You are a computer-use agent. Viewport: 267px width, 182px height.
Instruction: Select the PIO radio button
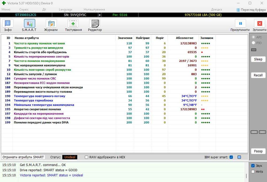[x=253, y=43]
